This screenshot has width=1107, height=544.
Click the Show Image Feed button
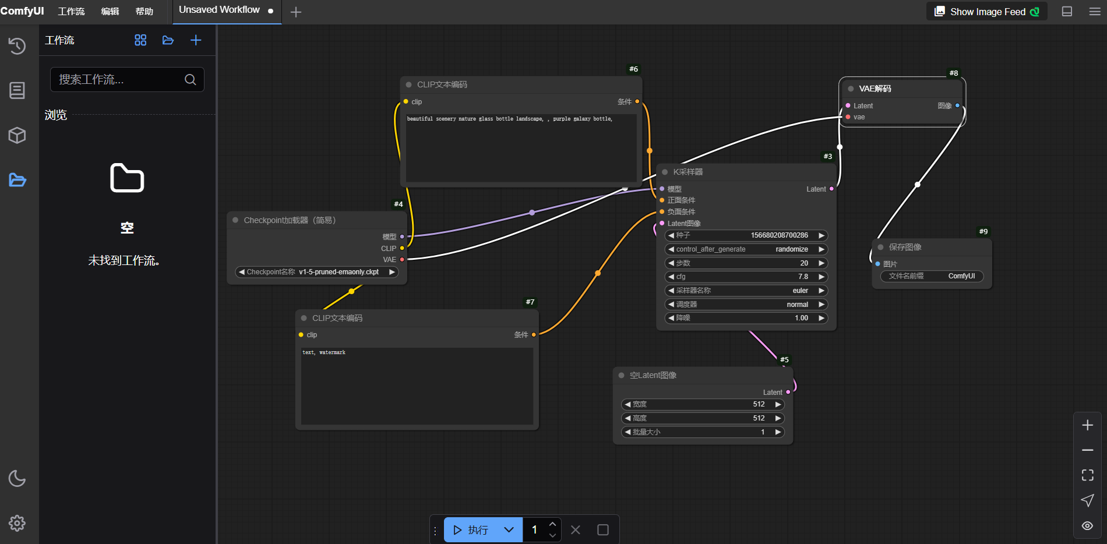(986, 12)
